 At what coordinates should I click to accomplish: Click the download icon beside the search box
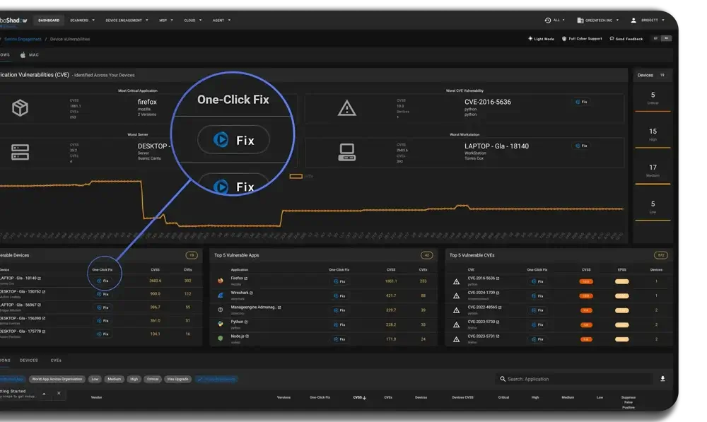(662, 379)
